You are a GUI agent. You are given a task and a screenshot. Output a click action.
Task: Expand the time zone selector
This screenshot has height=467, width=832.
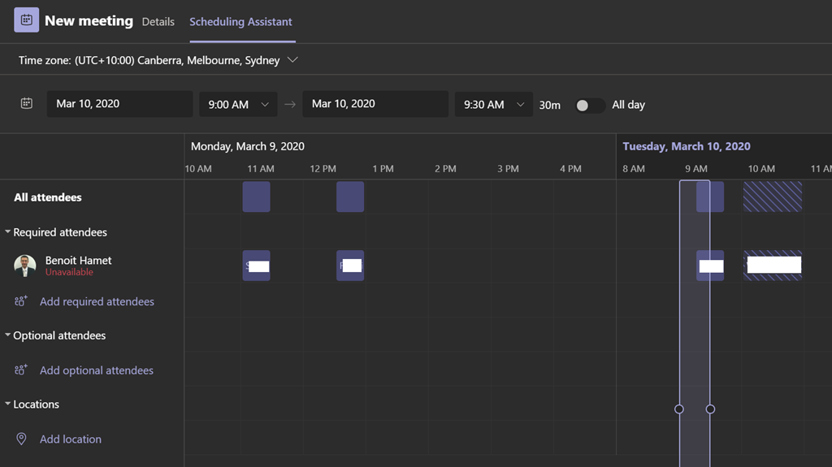click(x=293, y=60)
